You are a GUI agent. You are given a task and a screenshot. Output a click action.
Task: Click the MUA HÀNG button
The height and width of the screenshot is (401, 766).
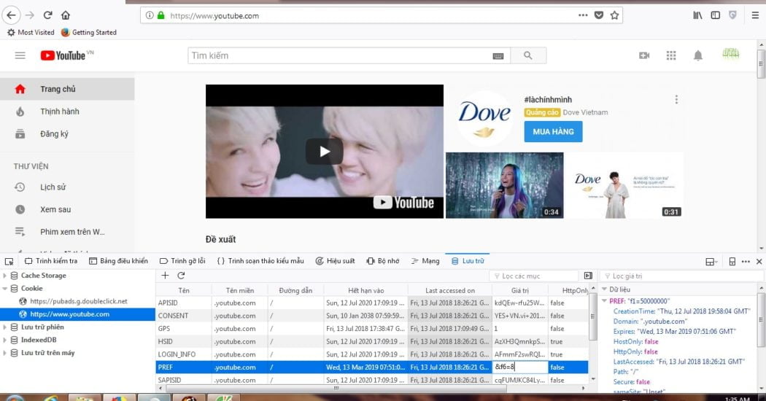point(553,132)
